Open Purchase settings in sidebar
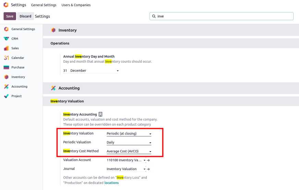299x190 pixels. click(x=18, y=67)
